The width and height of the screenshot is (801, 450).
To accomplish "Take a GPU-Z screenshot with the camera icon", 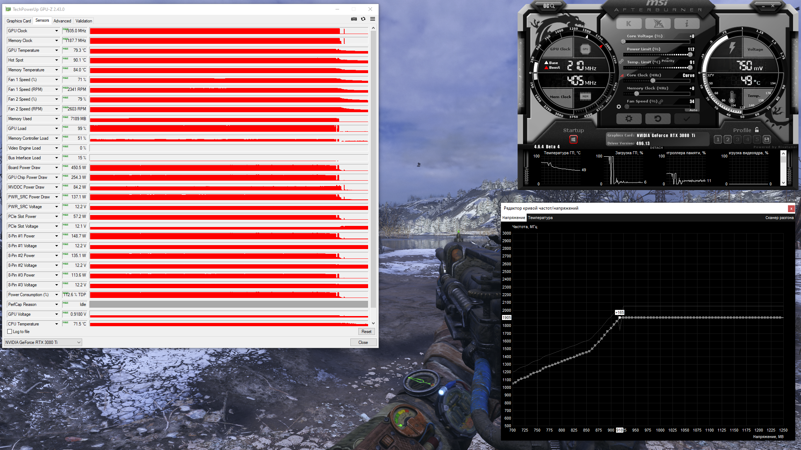I will pos(354,19).
